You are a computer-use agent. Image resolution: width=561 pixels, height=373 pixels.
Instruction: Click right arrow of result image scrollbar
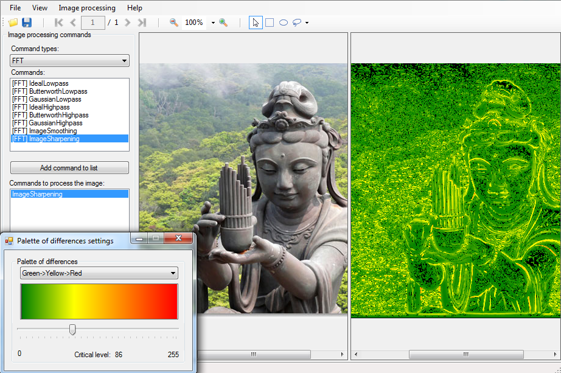[556, 354]
